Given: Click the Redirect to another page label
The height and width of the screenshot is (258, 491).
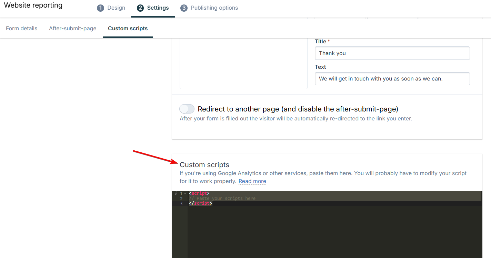Looking at the screenshot, I should pos(298,109).
